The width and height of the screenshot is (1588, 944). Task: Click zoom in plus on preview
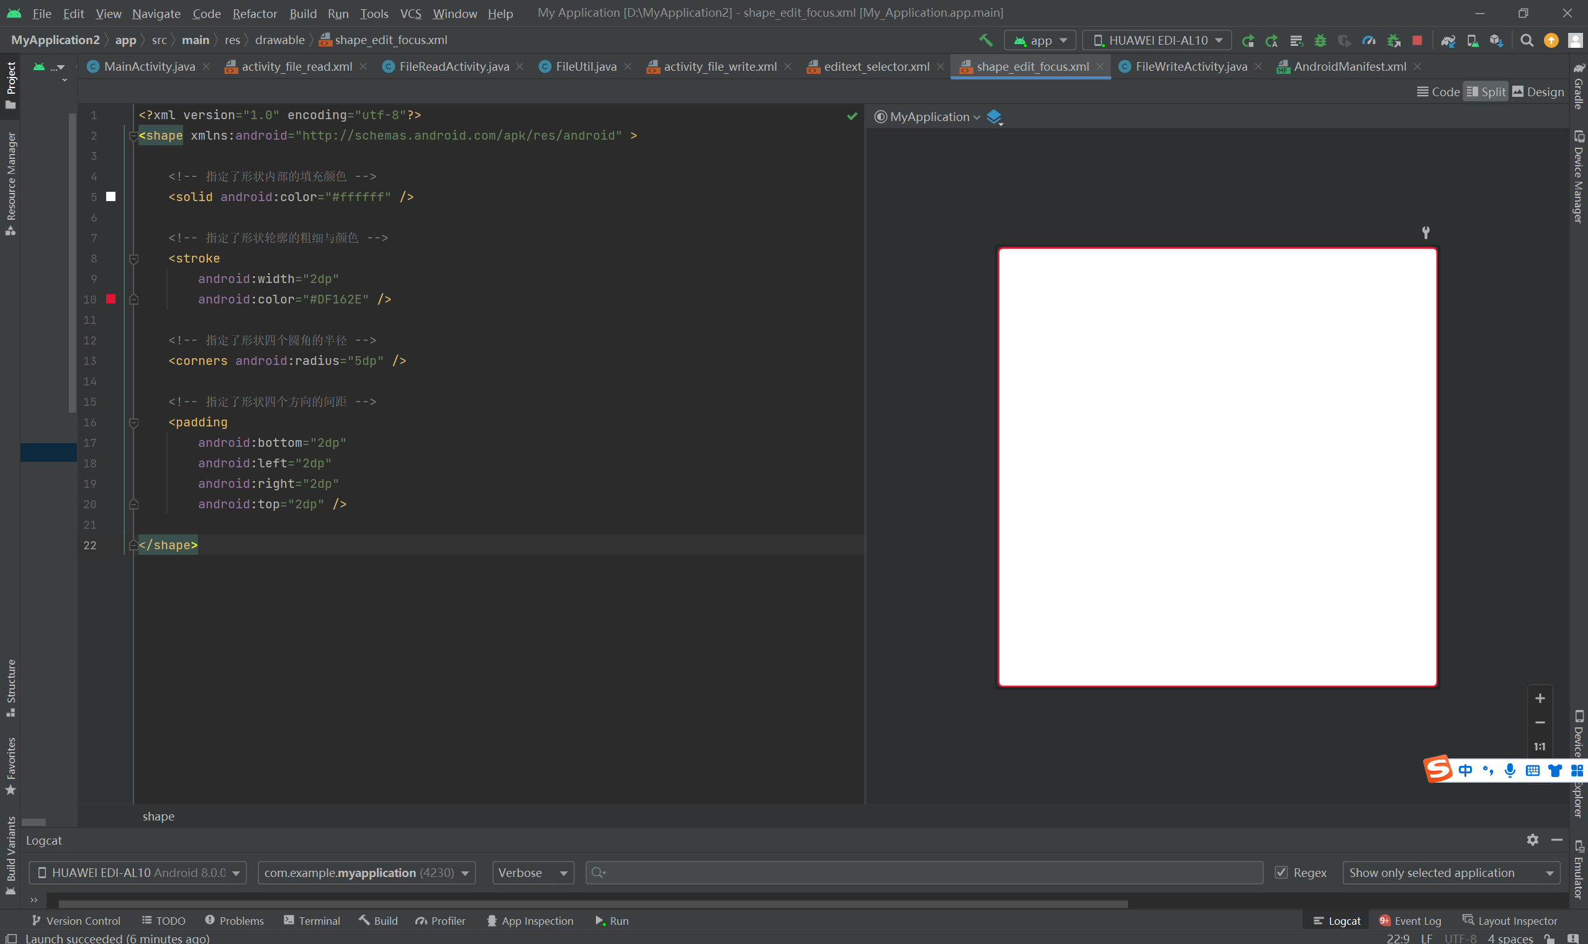(x=1540, y=698)
